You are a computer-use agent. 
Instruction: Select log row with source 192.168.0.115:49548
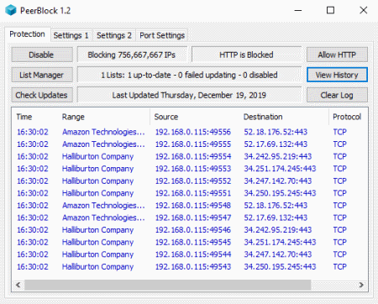[190, 206]
